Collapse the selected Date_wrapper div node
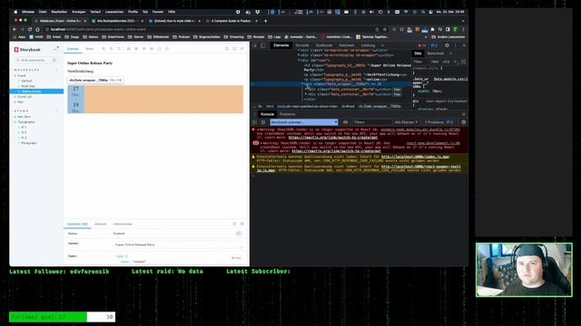This screenshot has height=326, width=581. click(x=302, y=84)
